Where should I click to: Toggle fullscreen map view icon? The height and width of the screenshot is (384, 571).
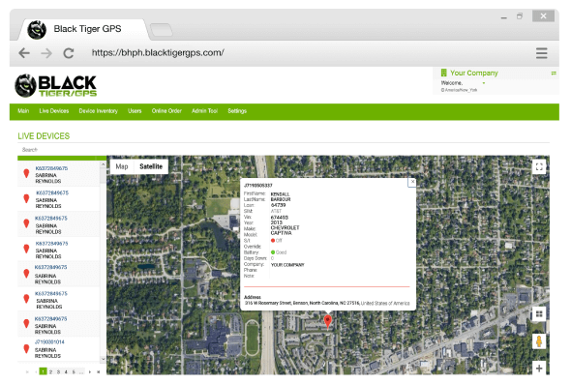coord(539,167)
